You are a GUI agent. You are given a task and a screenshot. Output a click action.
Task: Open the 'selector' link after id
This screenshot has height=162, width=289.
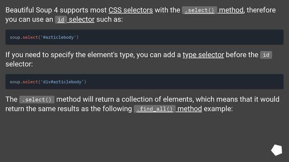[x=81, y=19]
